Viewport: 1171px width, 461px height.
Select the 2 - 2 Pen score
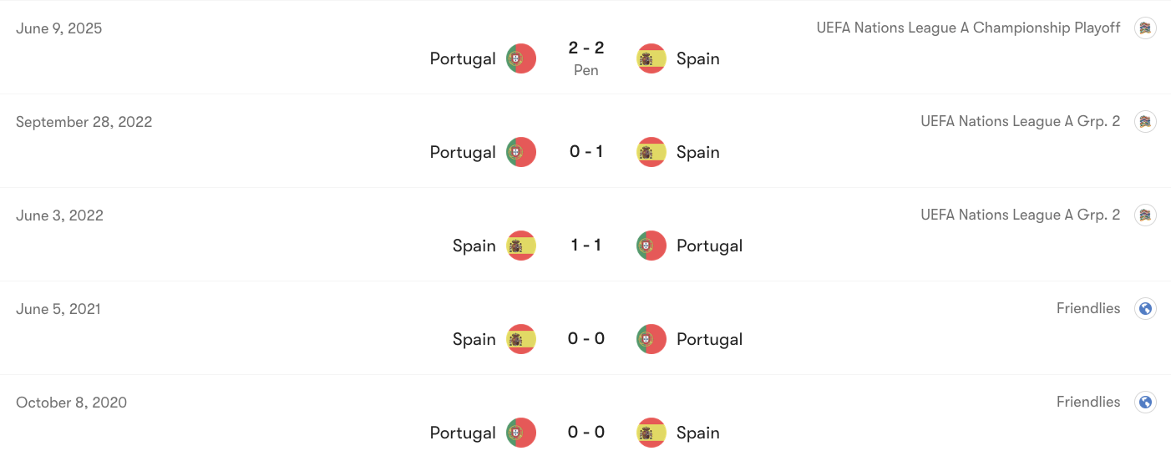[586, 58]
